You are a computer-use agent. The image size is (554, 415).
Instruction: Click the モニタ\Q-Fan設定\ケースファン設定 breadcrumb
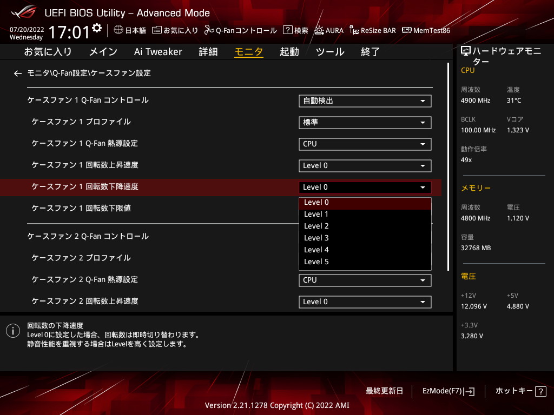(89, 73)
